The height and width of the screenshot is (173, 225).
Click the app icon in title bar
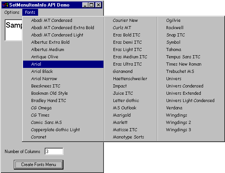coord(5,5)
